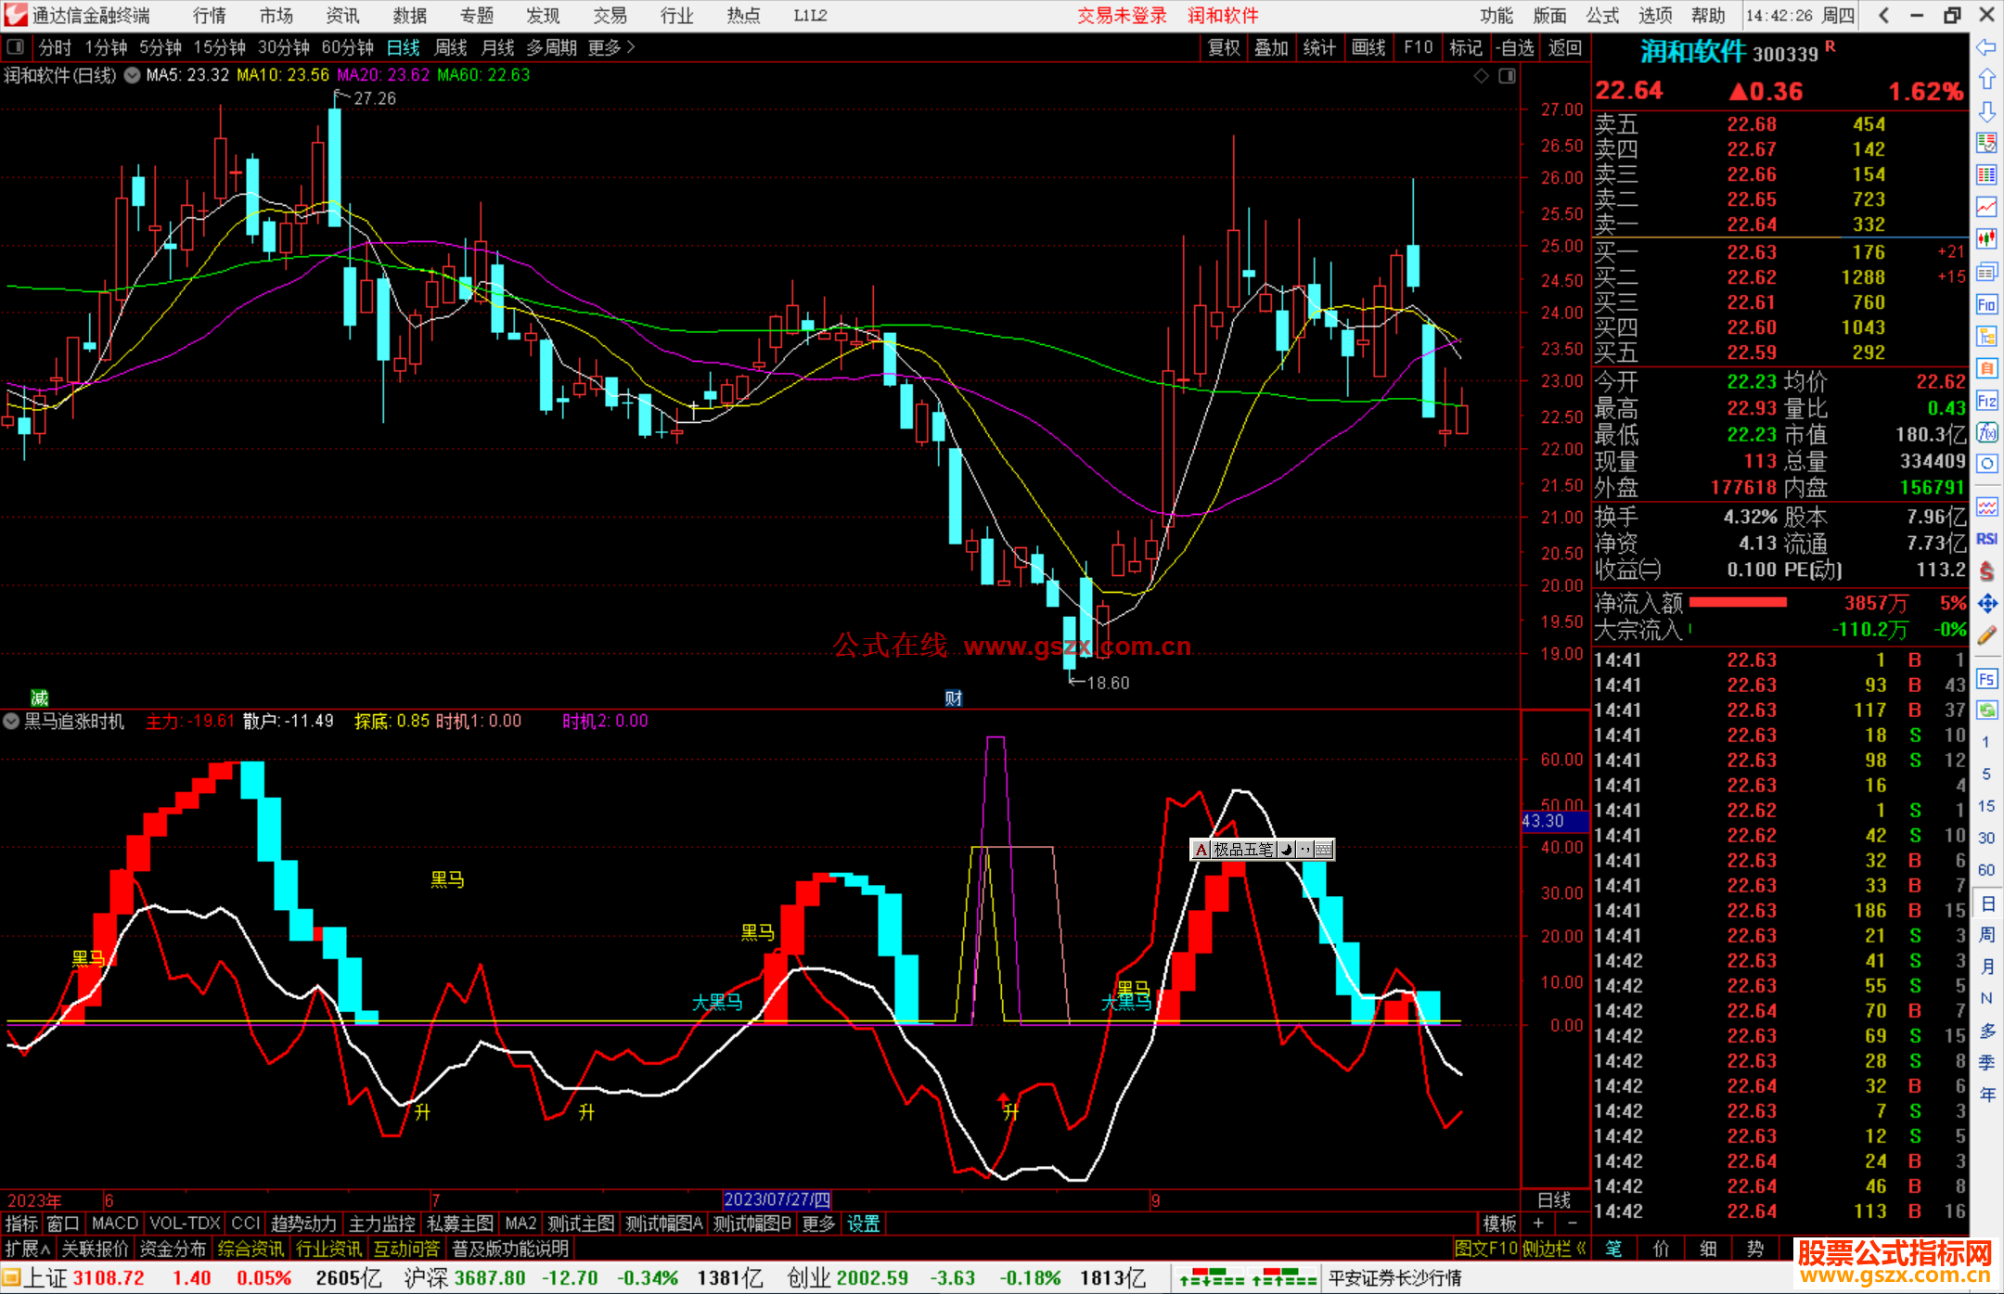Open the RSI indicator from sidebar

[x=1986, y=539]
